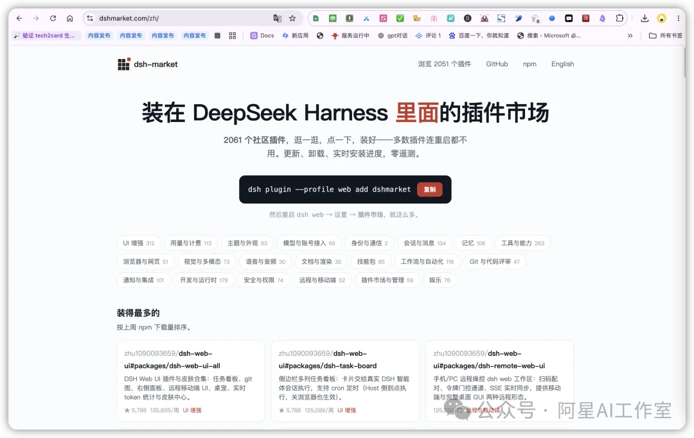Viewport: 694px width, 438px height.
Task: Select the 语音与音频 30 category chip
Action: [265, 261]
